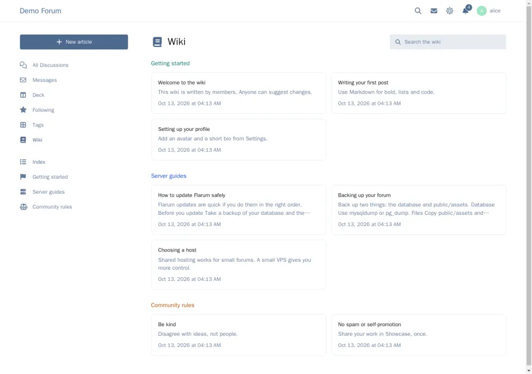Open Backing up your forum article
Viewport: 532px width, 374px height.
419,210
